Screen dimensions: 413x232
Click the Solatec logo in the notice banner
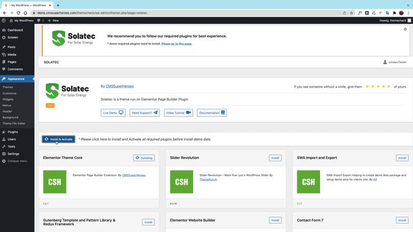click(74, 39)
